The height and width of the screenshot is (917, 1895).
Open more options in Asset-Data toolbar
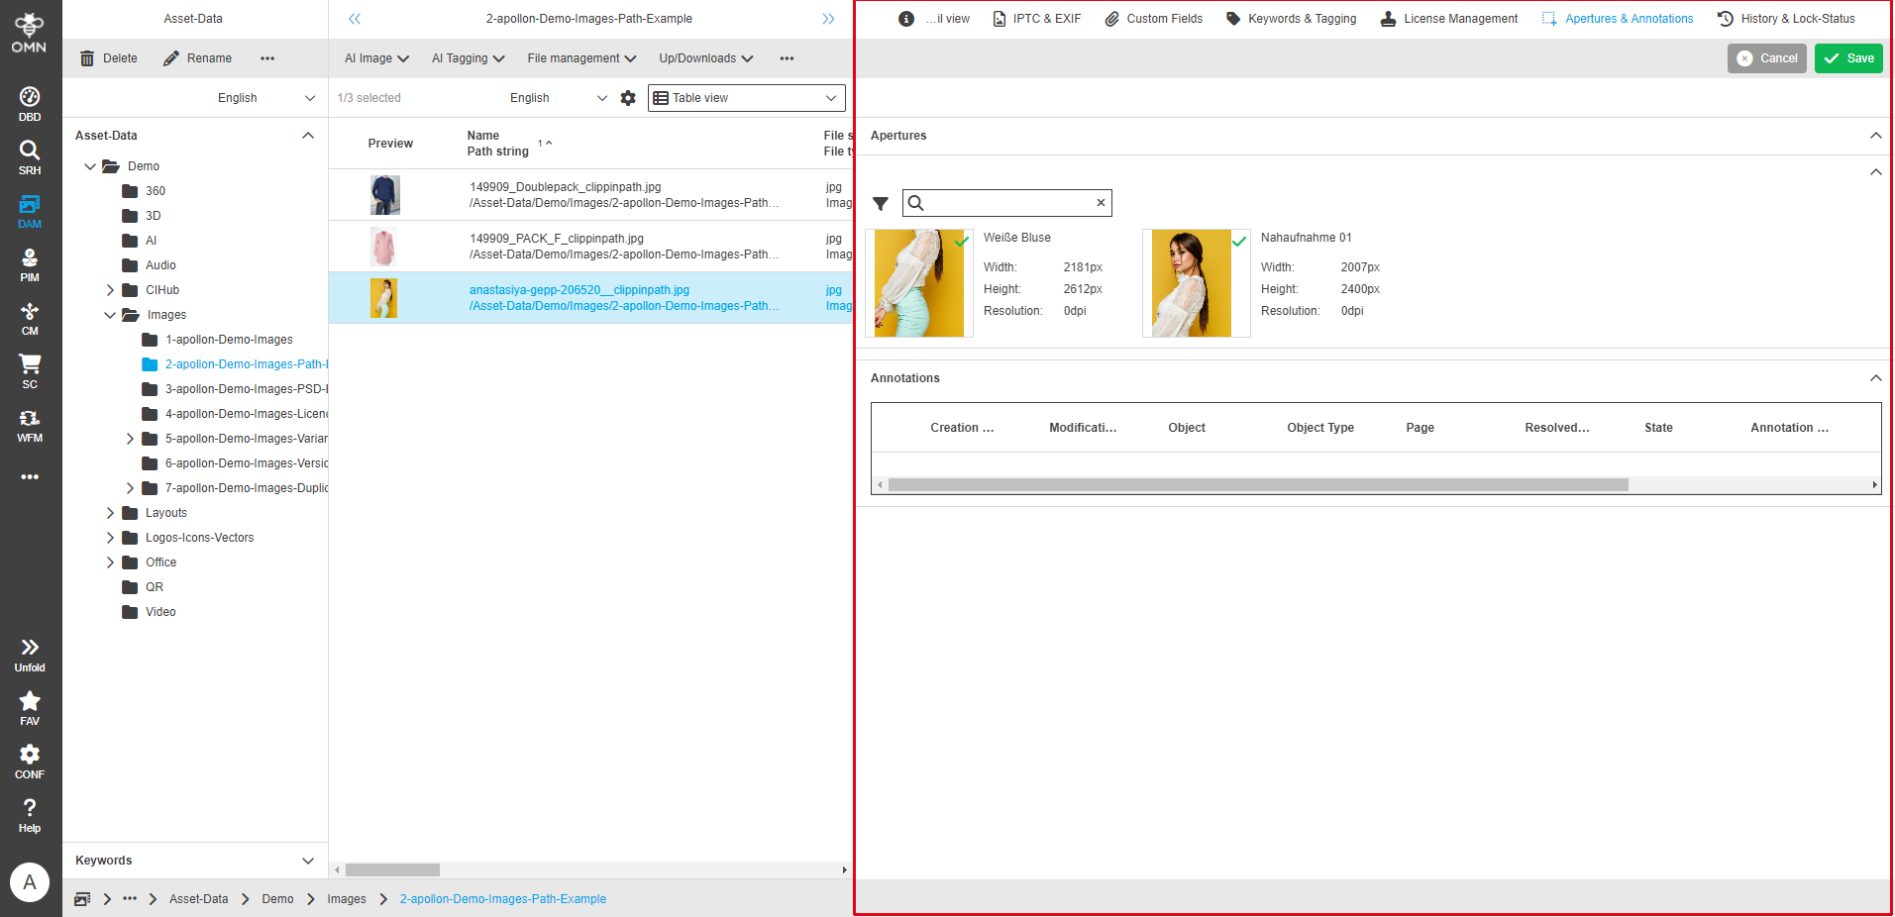pyautogui.click(x=267, y=58)
